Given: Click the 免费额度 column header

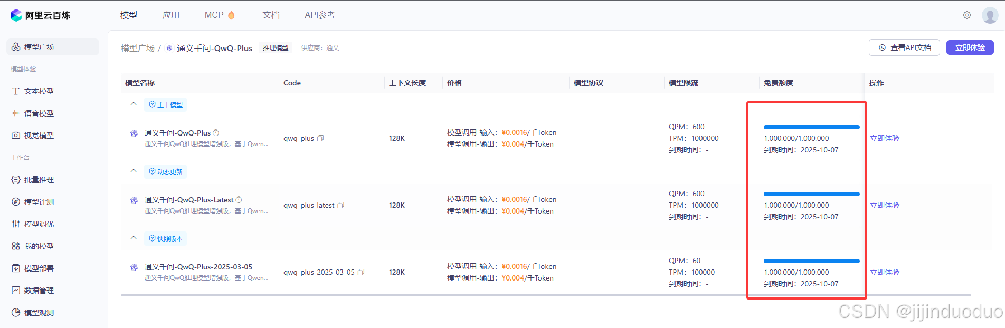Looking at the screenshot, I should [x=779, y=83].
